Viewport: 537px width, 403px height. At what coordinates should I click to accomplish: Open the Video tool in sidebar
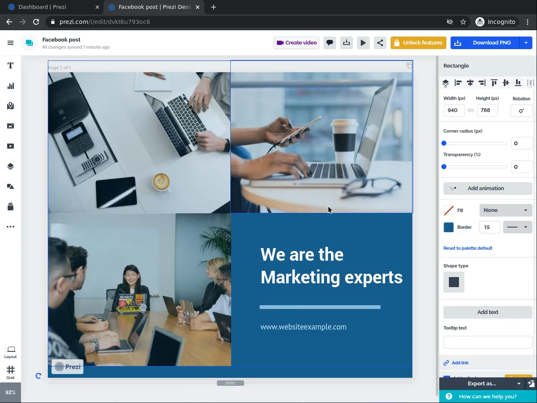[x=10, y=146]
